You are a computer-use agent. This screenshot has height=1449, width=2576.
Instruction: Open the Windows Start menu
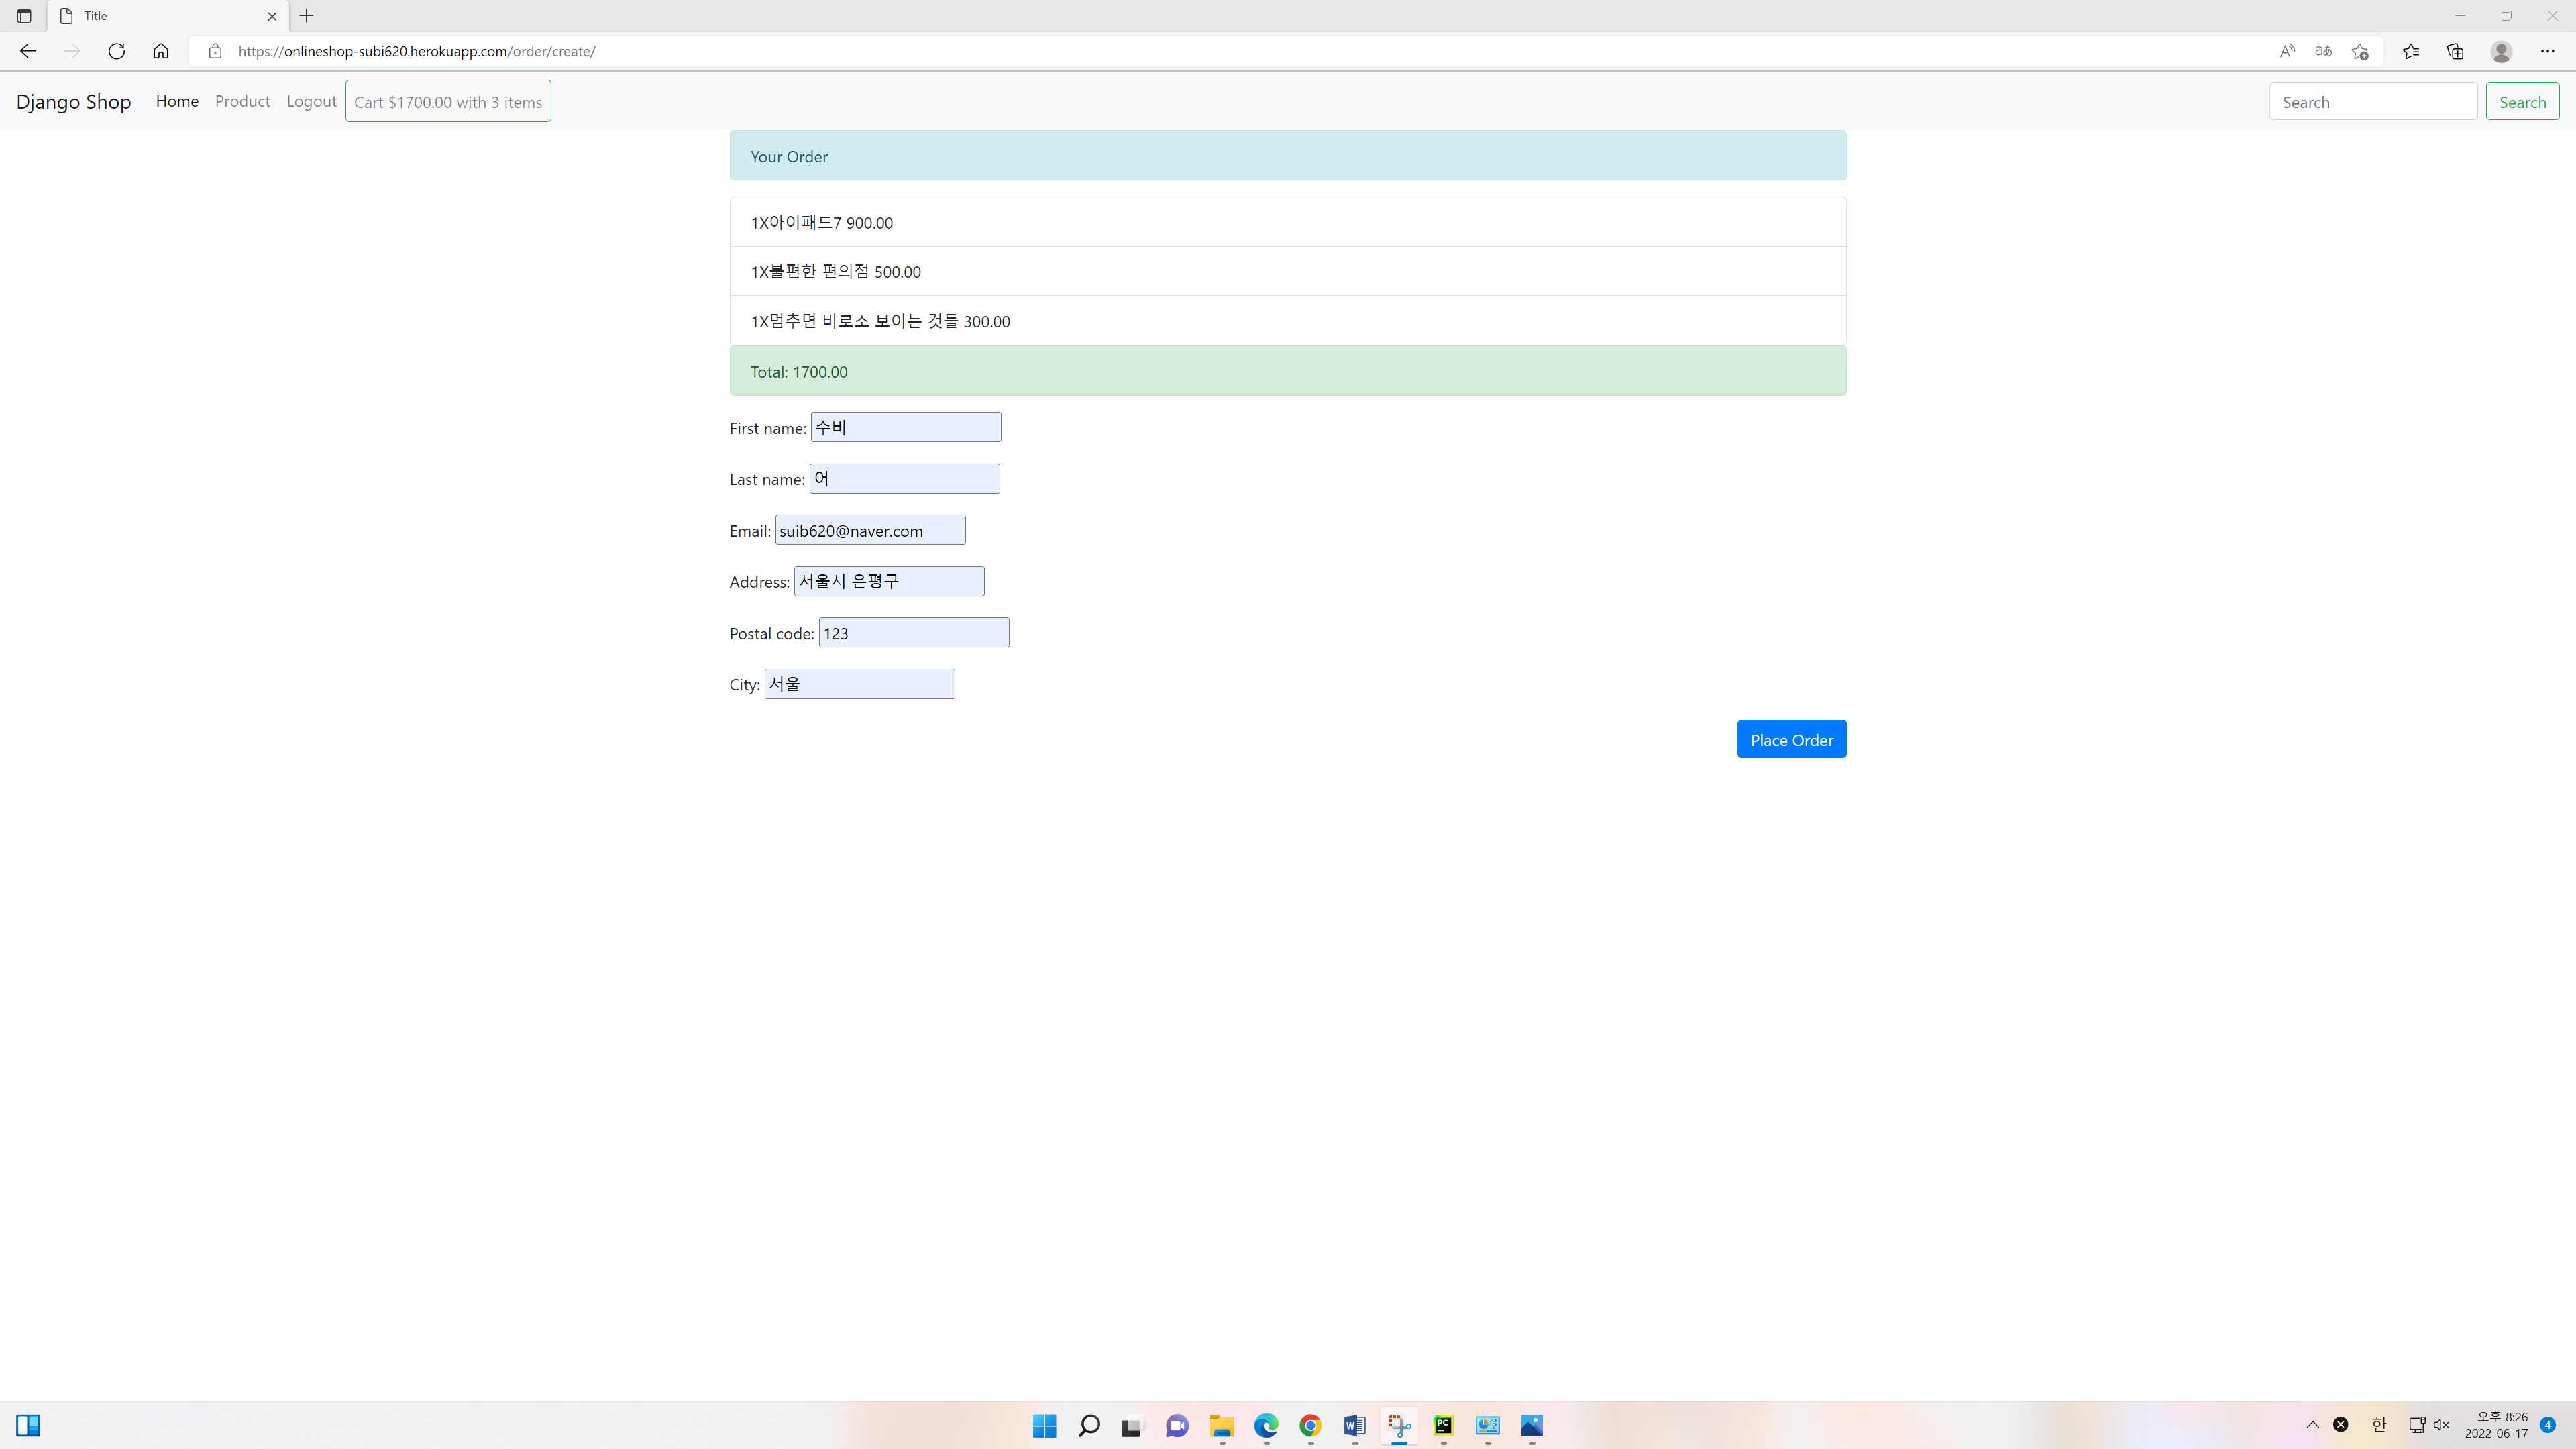click(x=1044, y=1425)
